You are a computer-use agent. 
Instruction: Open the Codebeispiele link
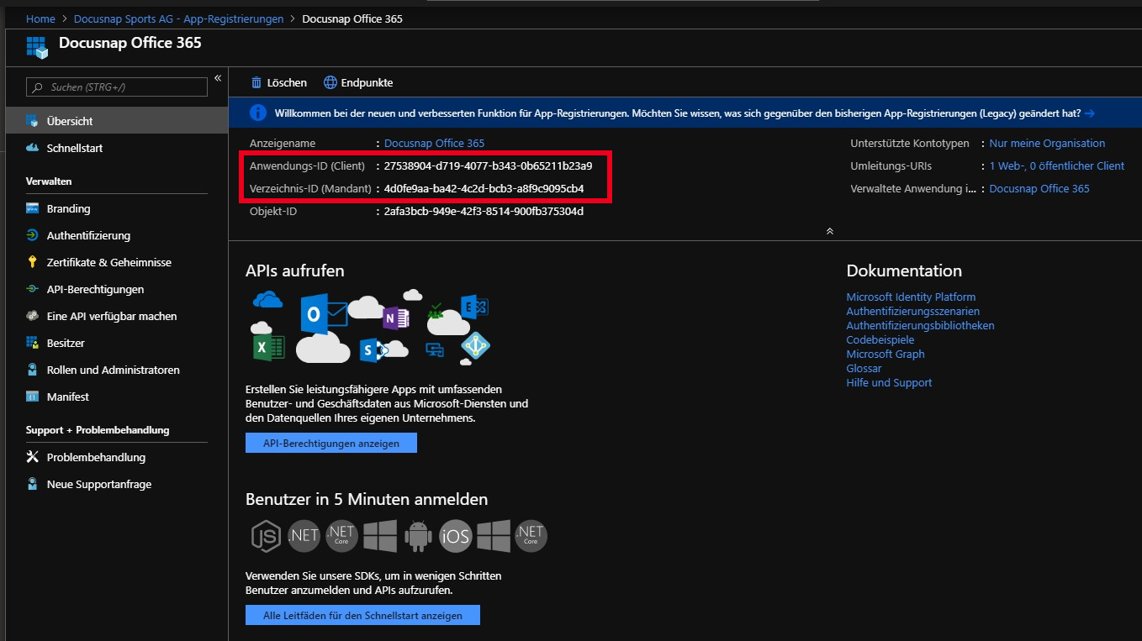pos(880,339)
